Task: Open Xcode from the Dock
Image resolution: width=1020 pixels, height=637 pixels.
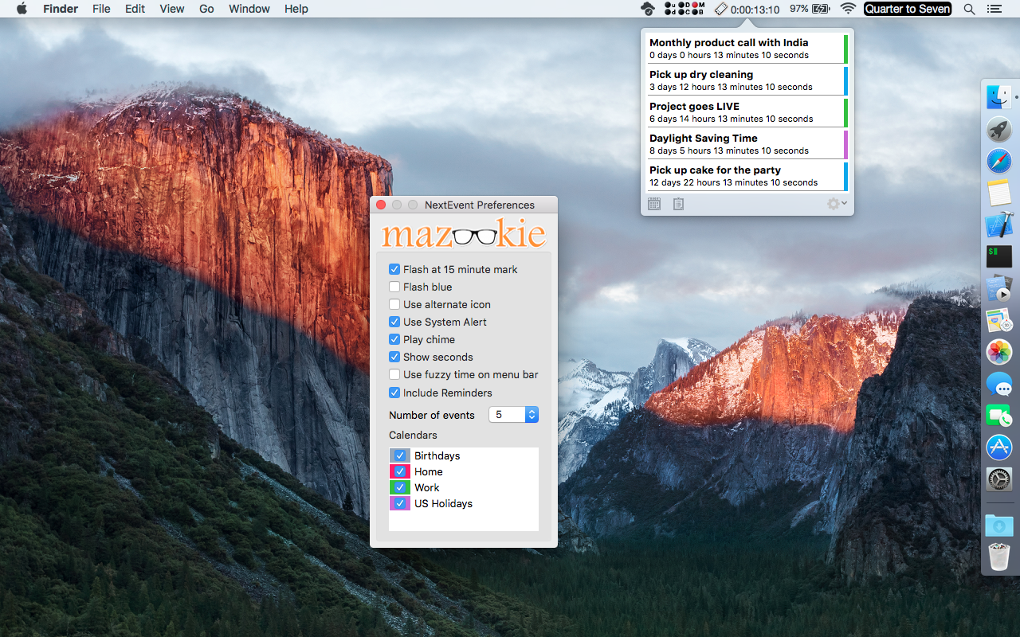Action: click(x=998, y=225)
